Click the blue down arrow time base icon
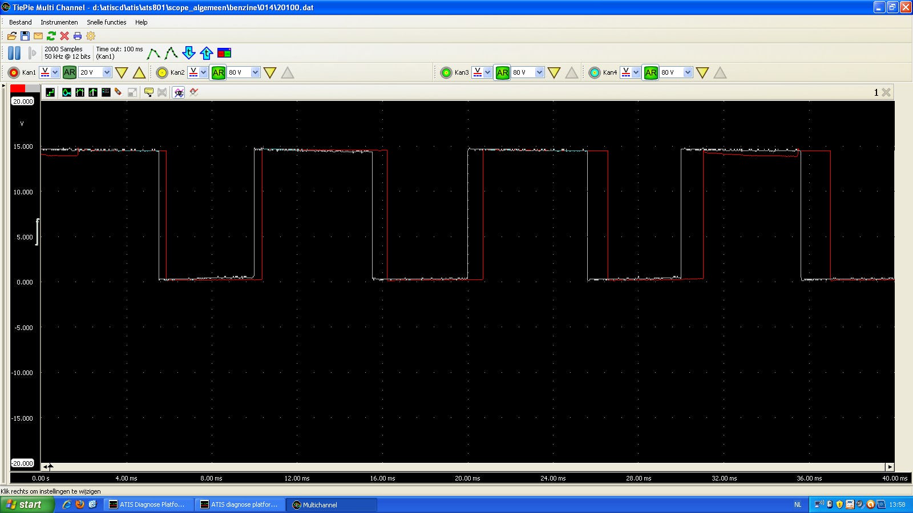The width and height of the screenshot is (913, 513). point(189,53)
